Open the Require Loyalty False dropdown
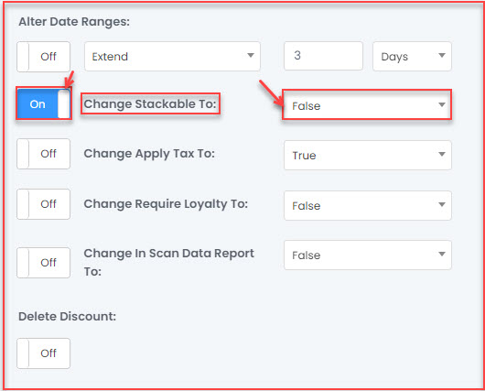 click(x=368, y=205)
